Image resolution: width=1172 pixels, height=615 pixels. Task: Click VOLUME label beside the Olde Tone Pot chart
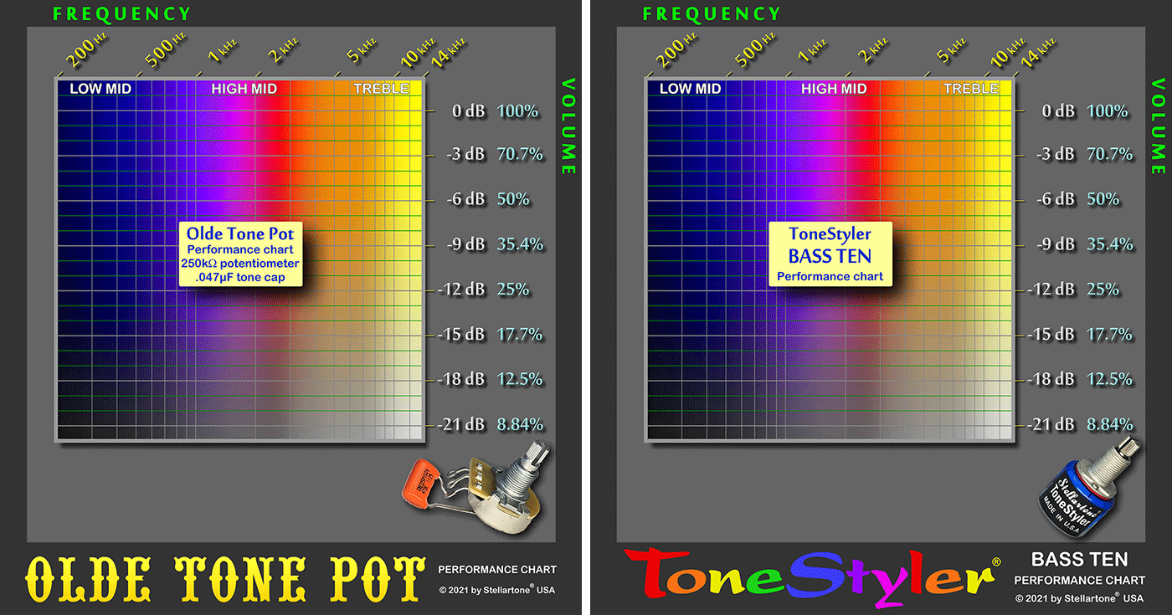568,126
